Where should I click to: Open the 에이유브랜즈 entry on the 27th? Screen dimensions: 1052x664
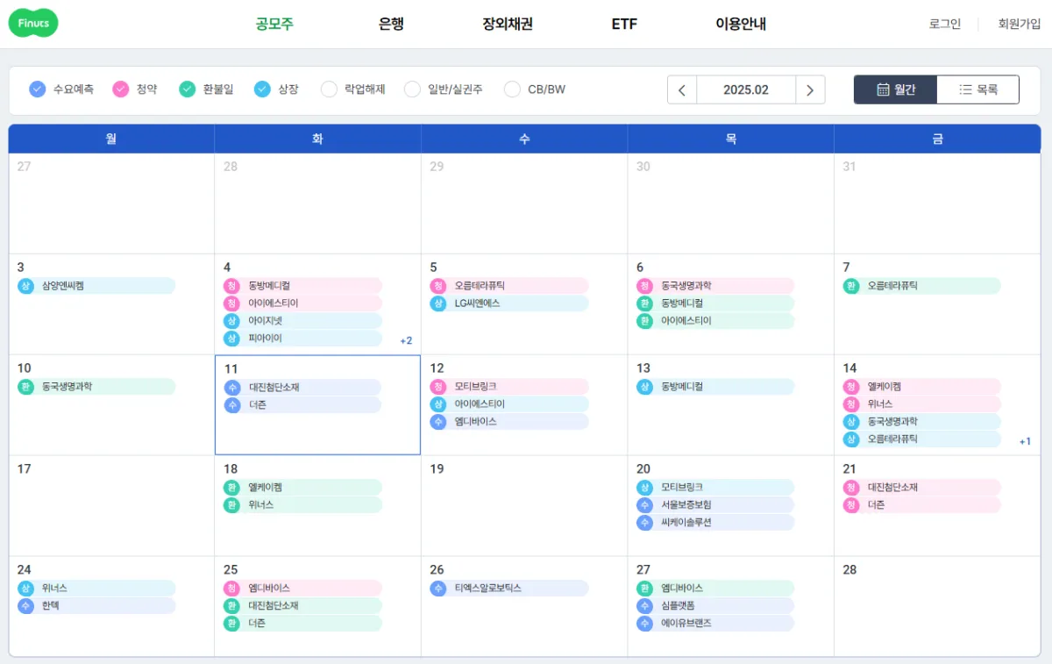coord(715,624)
